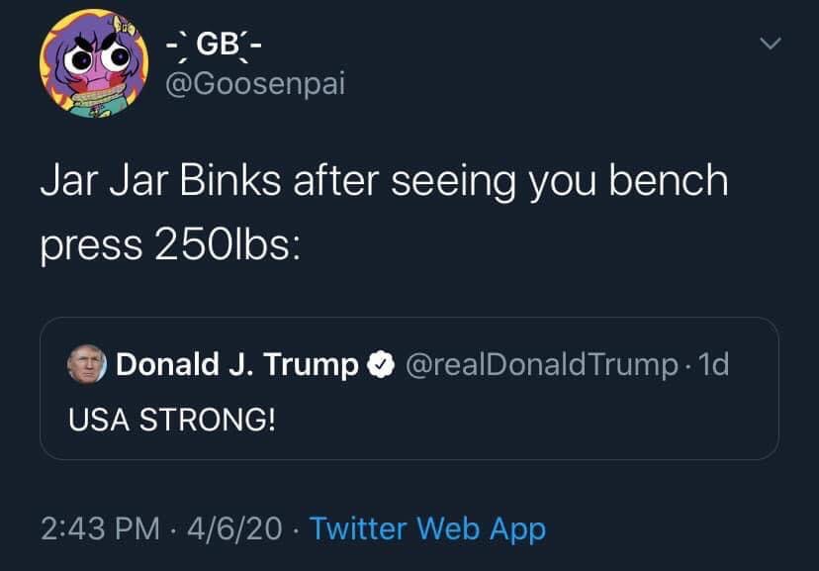Click the 250lbs: text in tweet
This screenshot has height=571, width=819.
227,242
